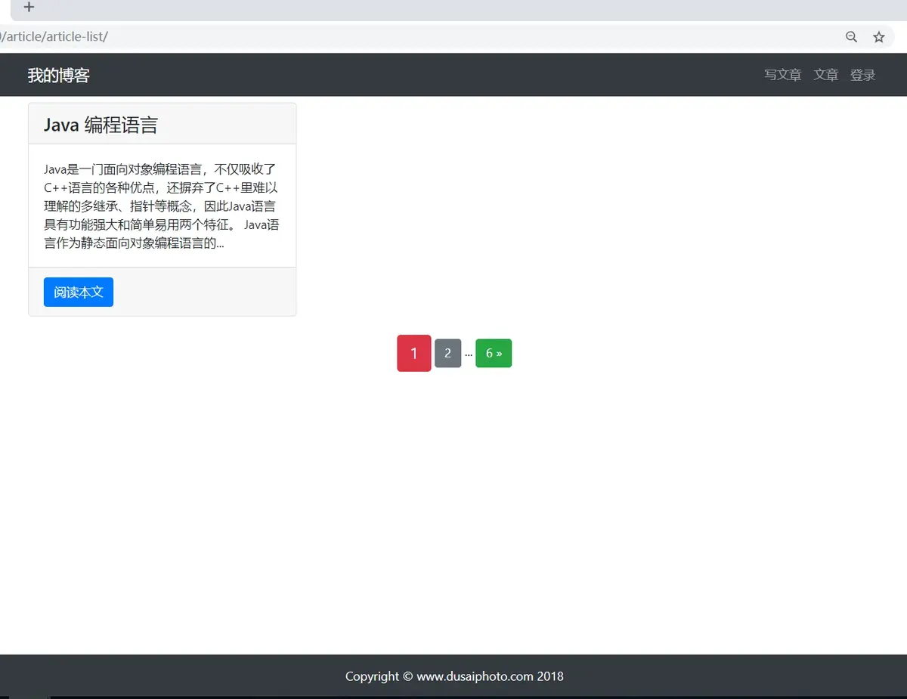This screenshot has width=907, height=699.
Task: Open the 文章 nav item
Action: coord(825,75)
